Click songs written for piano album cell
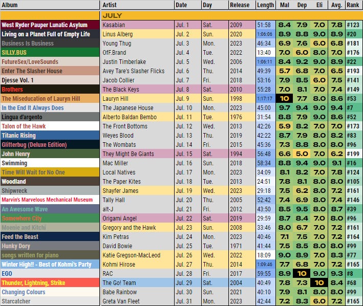The height and width of the screenshot is (306, 363). click(x=50, y=255)
